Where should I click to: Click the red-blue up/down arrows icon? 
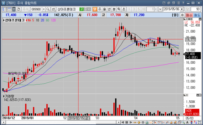pyautogui.click(x=195, y=123)
